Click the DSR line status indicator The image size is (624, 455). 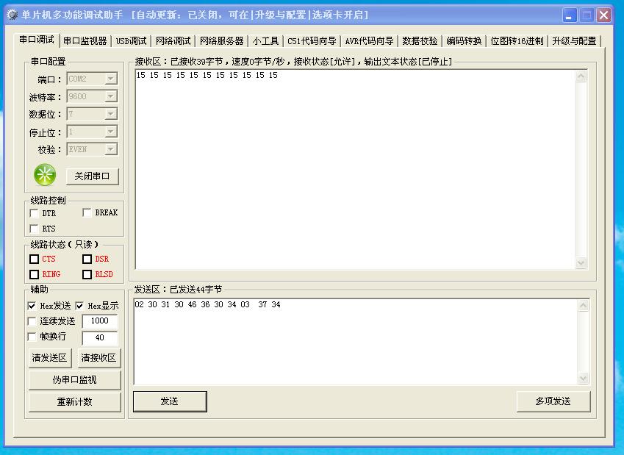(x=87, y=259)
